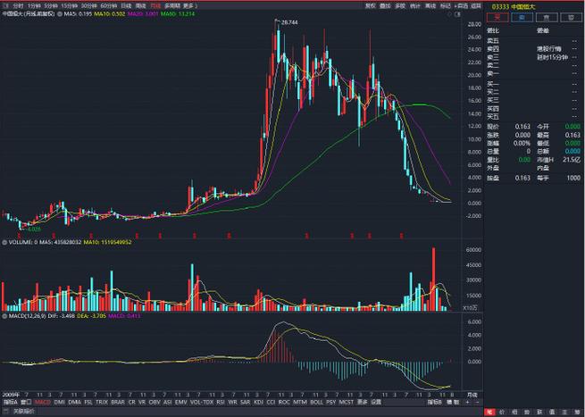
Task: Click the split-window icon at chart's top-right corner
Action: [x=458, y=14]
